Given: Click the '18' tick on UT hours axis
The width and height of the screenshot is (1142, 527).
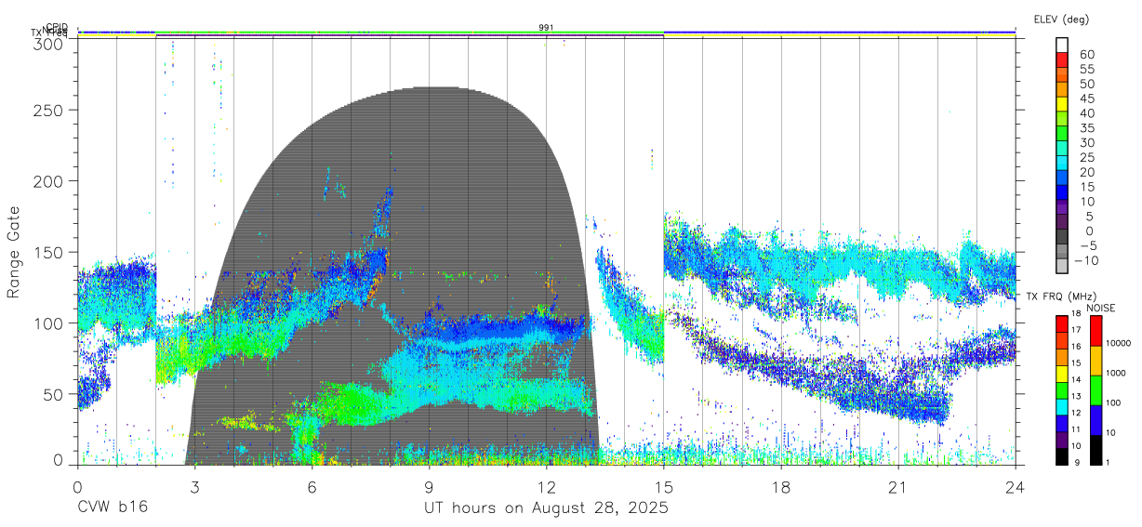Looking at the screenshot, I should coord(781,488).
